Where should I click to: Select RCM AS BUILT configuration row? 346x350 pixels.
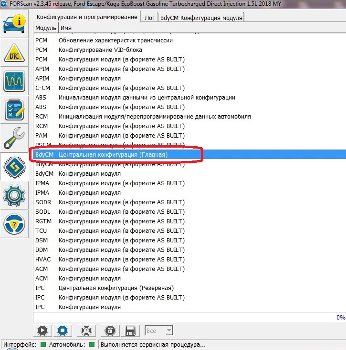click(189, 126)
